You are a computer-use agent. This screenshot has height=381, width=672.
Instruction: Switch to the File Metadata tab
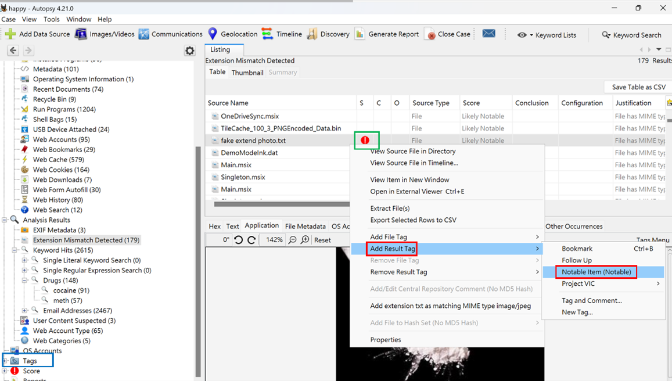[x=305, y=227]
